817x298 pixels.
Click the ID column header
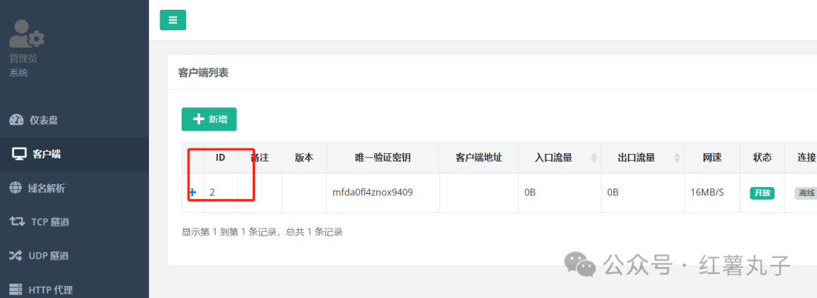coord(220,158)
